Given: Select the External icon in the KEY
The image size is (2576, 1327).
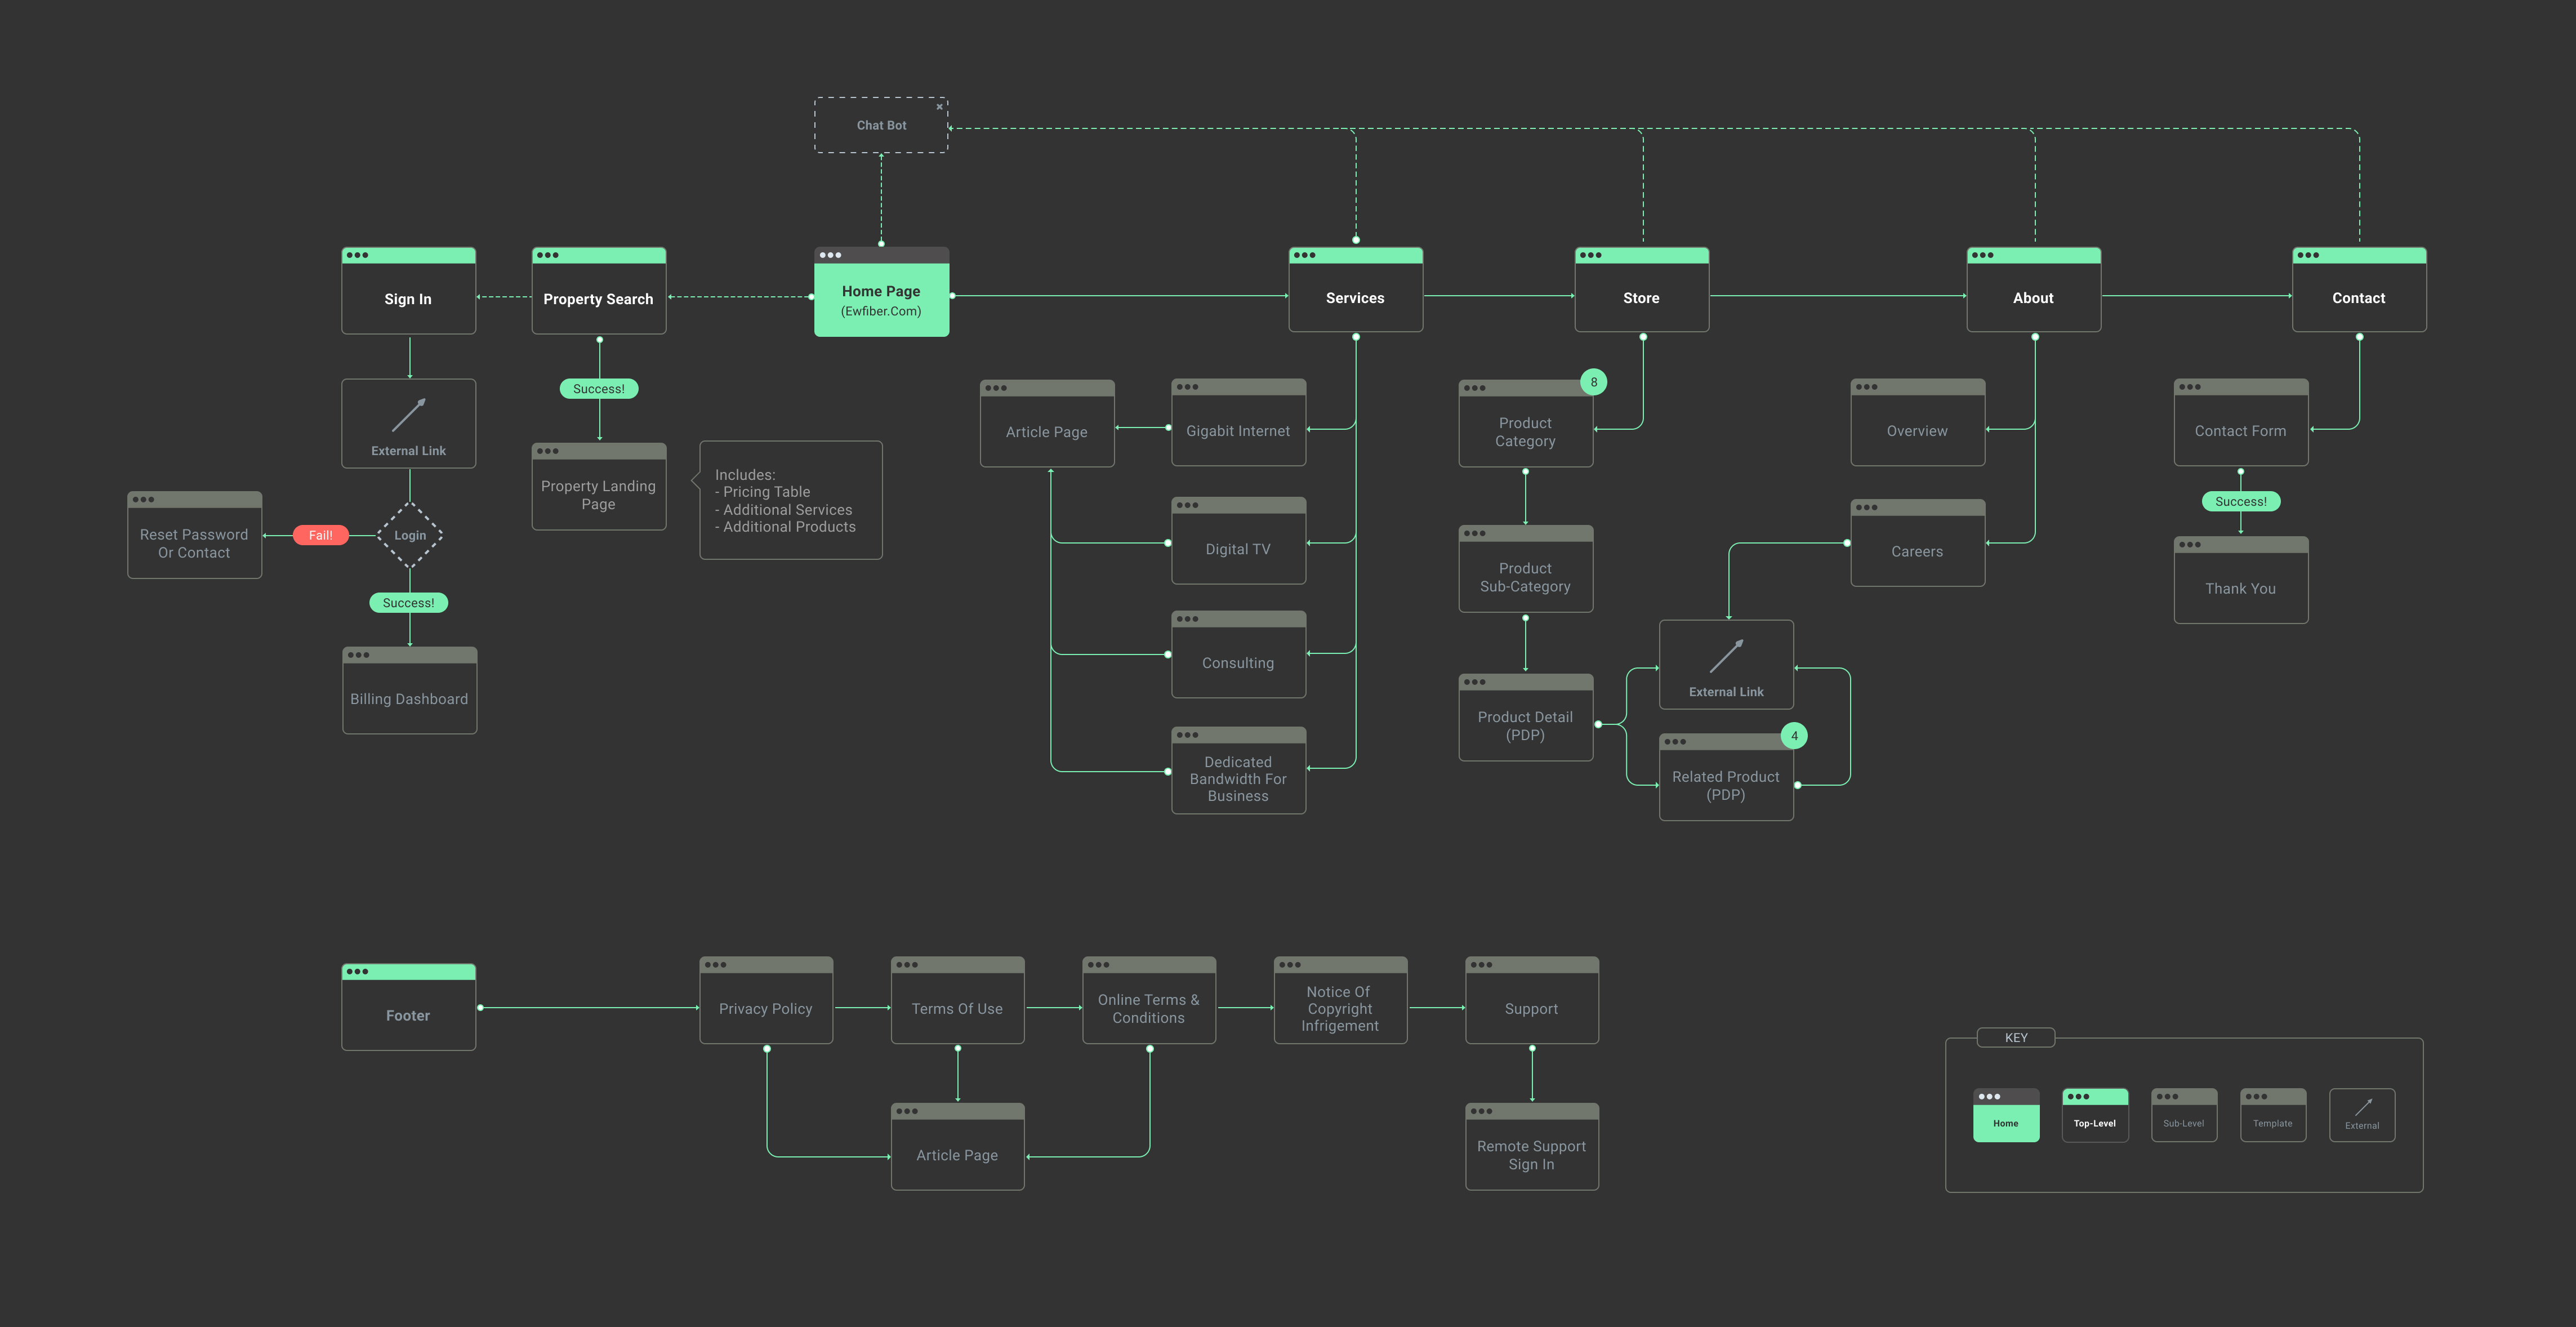Looking at the screenshot, I should click(2362, 1114).
